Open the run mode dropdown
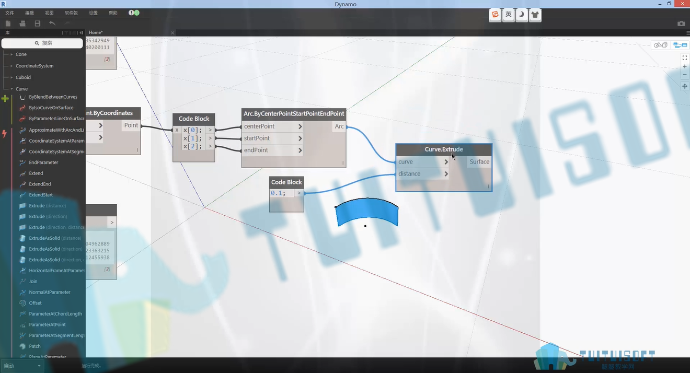Viewport: 690px width, 373px height. tap(22, 366)
